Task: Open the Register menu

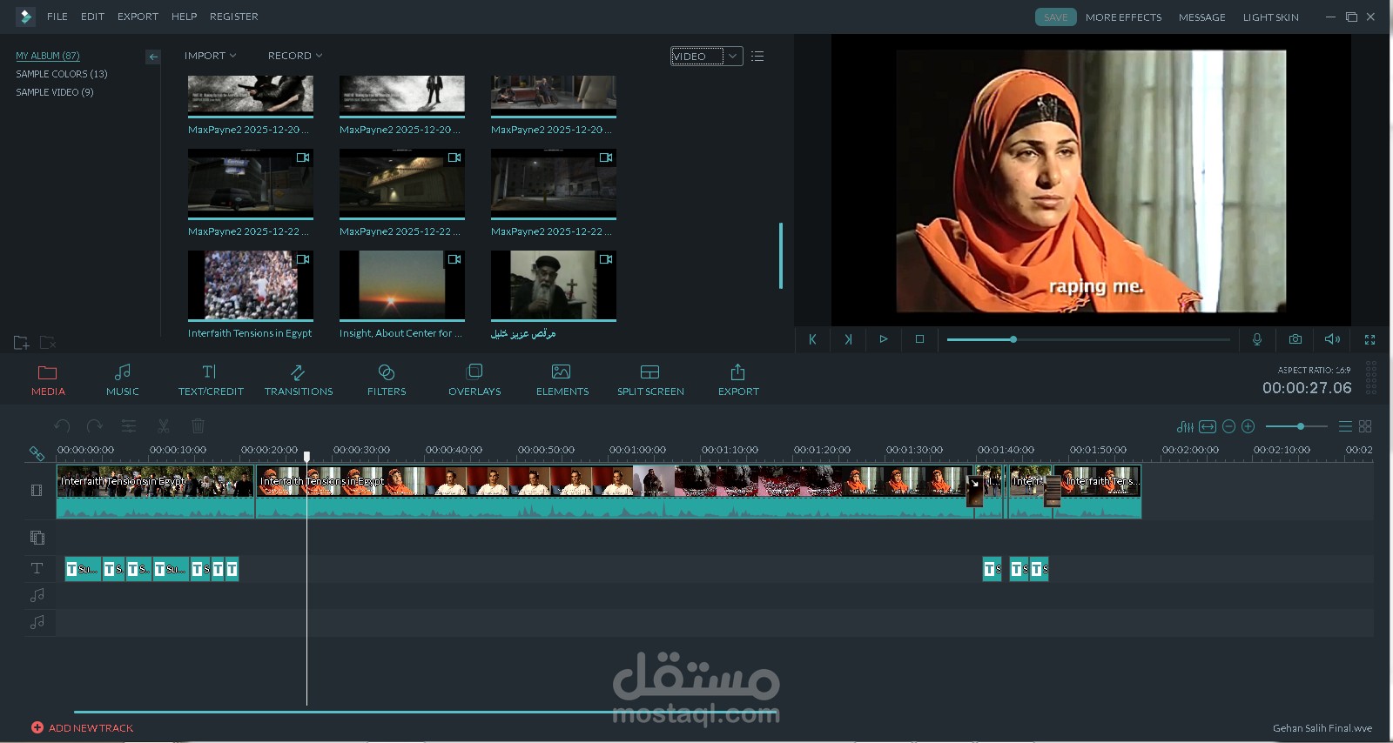Action: (233, 17)
